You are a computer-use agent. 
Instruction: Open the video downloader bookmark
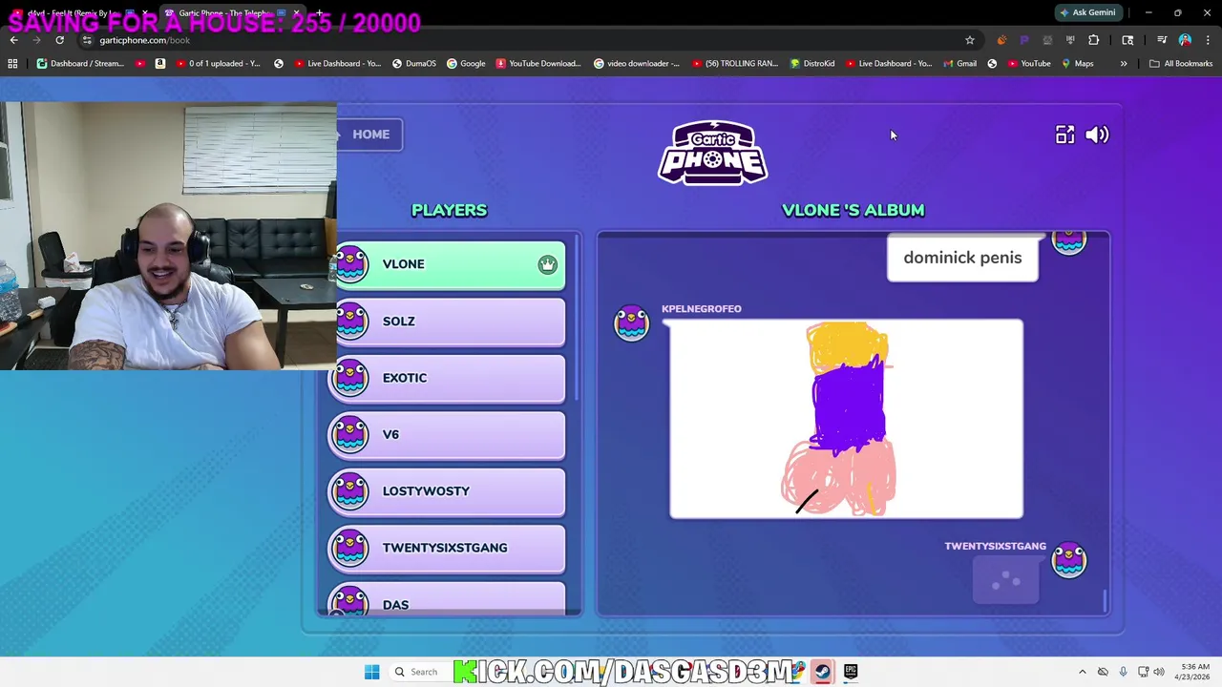[636, 64]
